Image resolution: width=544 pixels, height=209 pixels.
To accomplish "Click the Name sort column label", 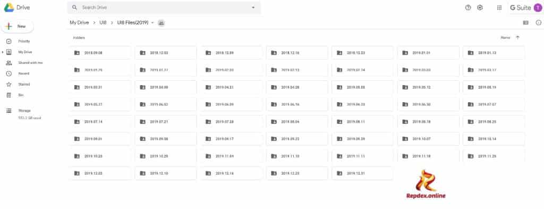I will (x=505, y=38).
